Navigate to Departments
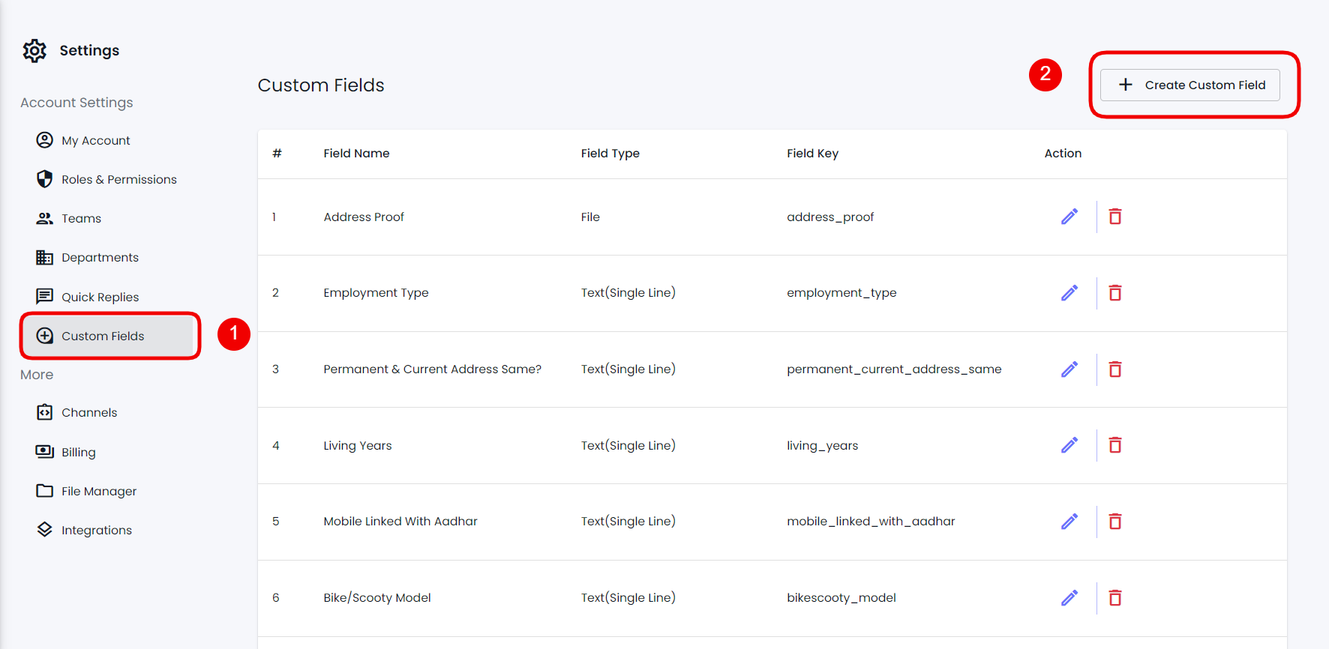 [100, 257]
